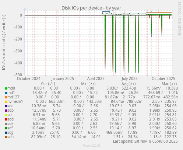Select the sde device label

coord(11,123)
